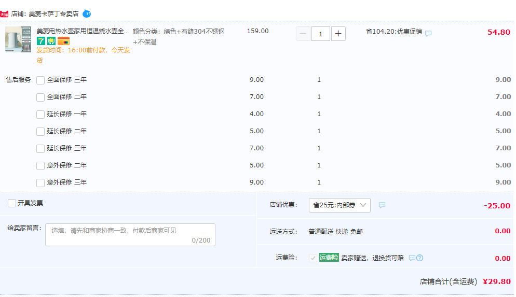Check 全面保修 三年 warranty option
Viewport: 516px width, 297px height.
click(x=40, y=80)
